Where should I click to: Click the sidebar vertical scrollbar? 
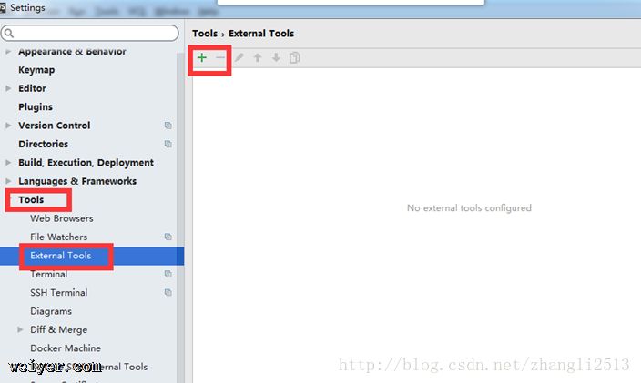pos(180,217)
